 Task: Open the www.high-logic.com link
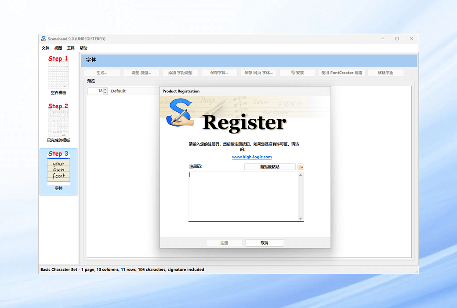click(x=252, y=157)
